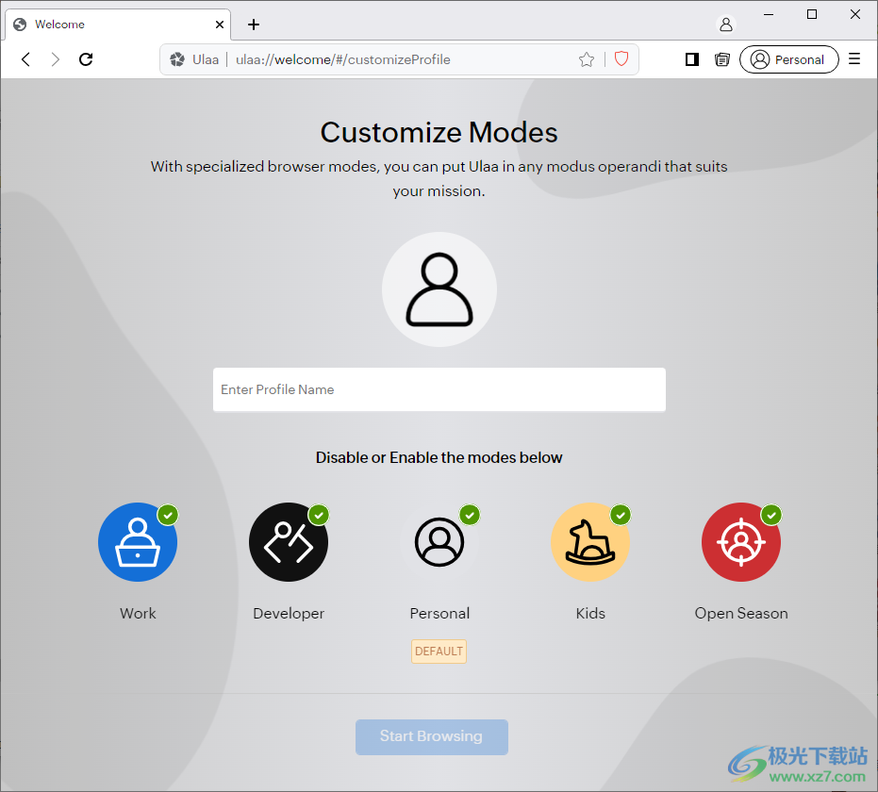Close the Ulaa browser window
The width and height of the screenshot is (878, 792).
855,14
